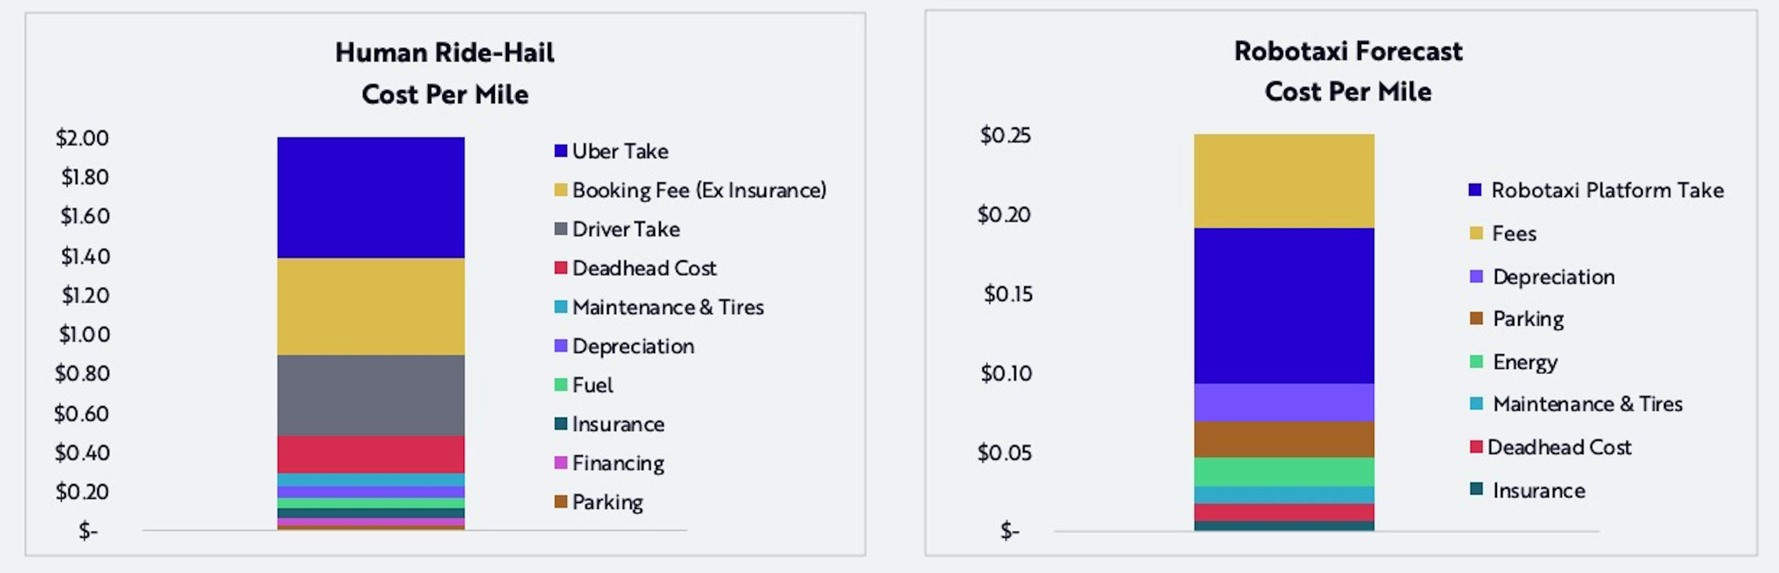Select the blue Robotaxi Platform Take bar segment
Image resolution: width=1779 pixels, height=573 pixels.
click(1284, 306)
